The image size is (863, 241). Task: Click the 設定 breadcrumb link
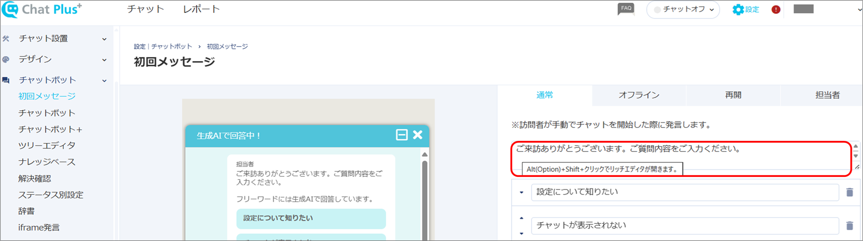pos(140,47)
